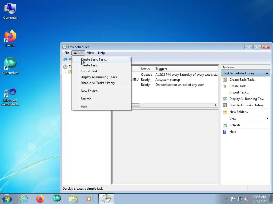Show hidden tray icons arrow

point(227,199)
